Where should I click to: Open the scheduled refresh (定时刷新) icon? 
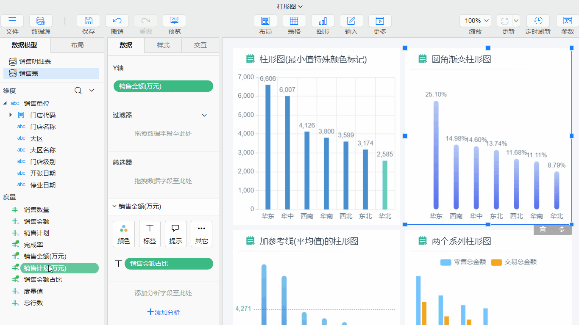(x=537, y=21)
